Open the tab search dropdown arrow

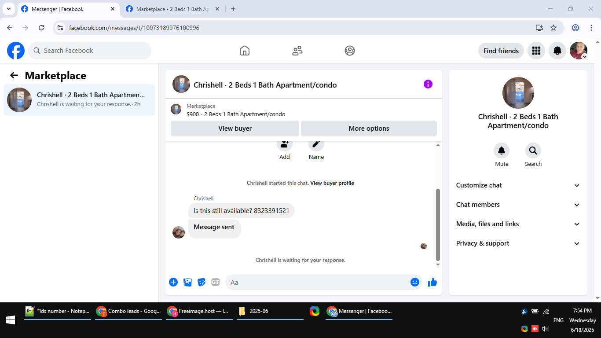click(x=8, y=9)
